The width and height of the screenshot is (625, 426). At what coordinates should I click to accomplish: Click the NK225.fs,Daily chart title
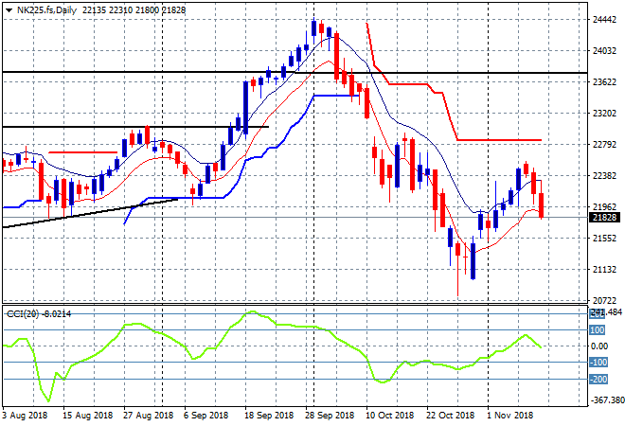tap(49, 9)
